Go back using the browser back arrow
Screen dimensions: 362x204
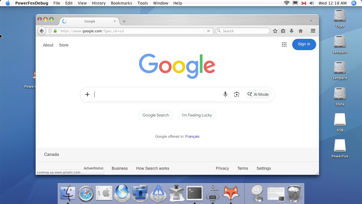pos(42,31)
